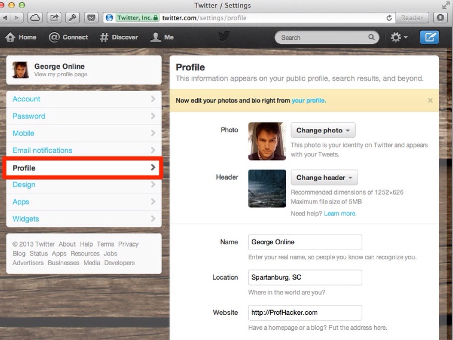Open the Design settings section
Image resolution: width=453 pixels, height=340 pixels.
(24, 185)
